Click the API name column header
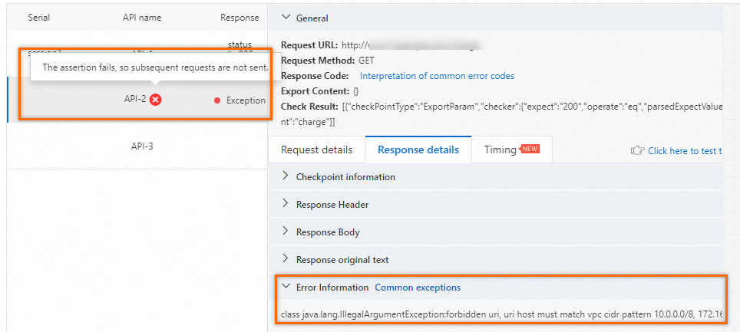740x332 pixels. click(142, 17)
